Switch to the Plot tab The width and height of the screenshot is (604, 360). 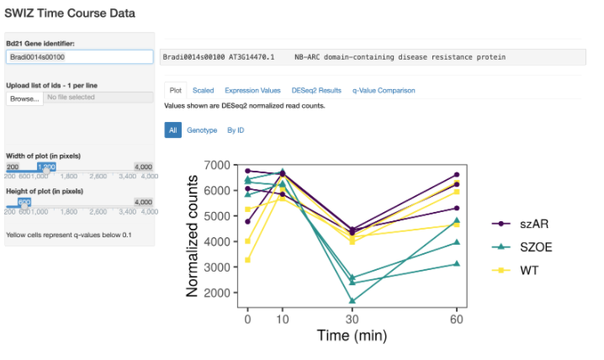175,91
